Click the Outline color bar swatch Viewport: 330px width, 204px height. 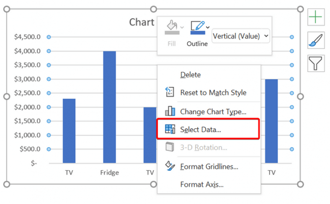[x=198, y=33]
